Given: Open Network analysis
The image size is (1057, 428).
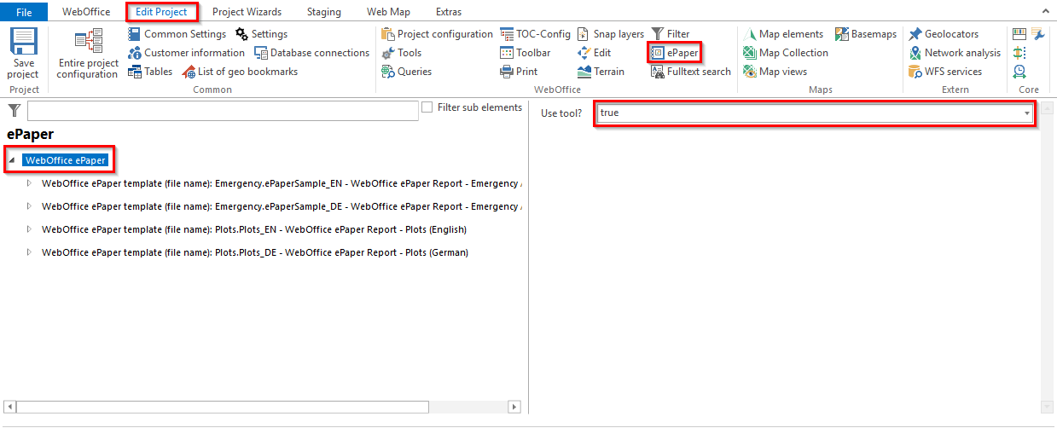Looking at the screenshot, I should click(955, 53).
